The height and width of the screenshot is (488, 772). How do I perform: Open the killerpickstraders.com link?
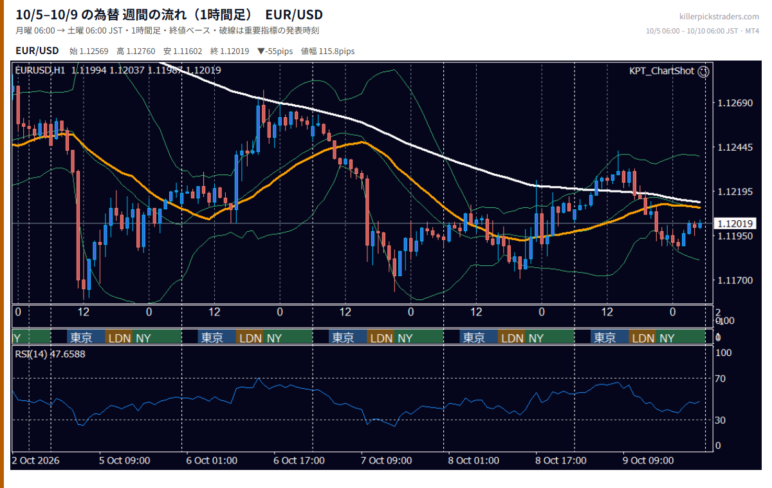coord(719,17)
